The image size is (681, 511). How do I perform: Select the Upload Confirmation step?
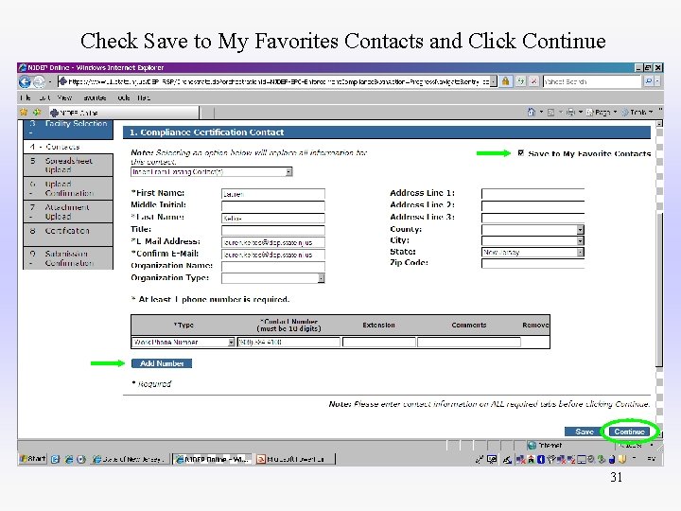coord(68,188)
